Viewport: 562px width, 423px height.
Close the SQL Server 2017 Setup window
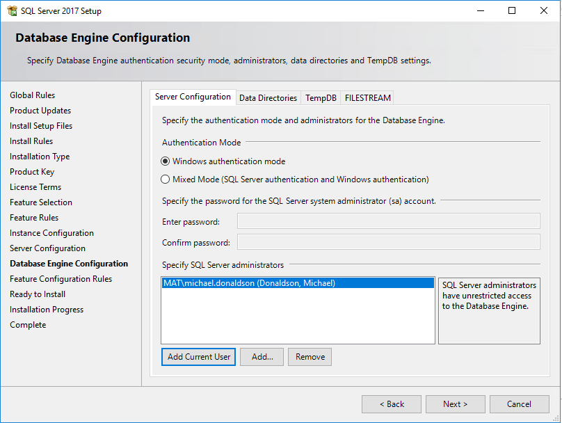[544, 11]
